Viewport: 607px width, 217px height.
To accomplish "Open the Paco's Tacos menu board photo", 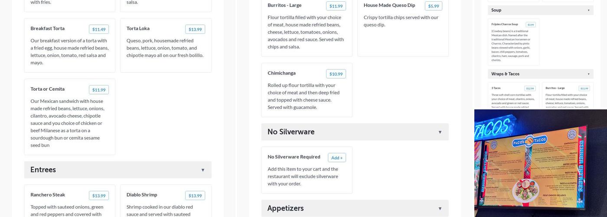I will 540,163.
